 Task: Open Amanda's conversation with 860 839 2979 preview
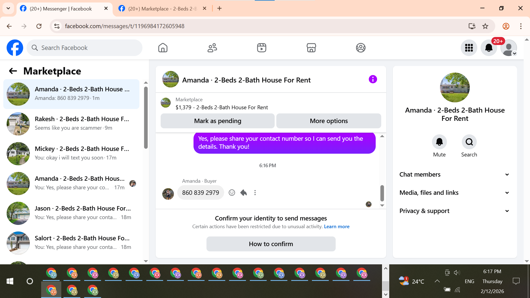click(71, 94)
